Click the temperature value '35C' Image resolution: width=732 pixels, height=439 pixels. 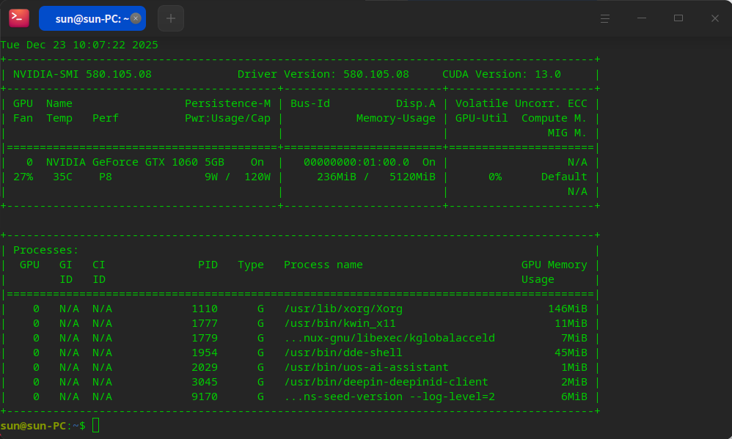62,177
